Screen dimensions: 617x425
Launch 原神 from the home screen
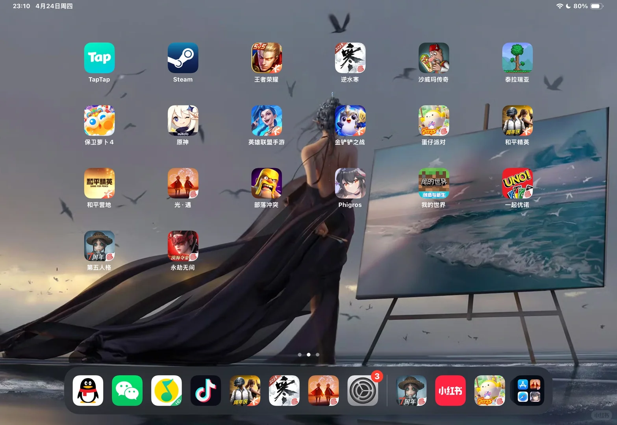coord(183,120)
